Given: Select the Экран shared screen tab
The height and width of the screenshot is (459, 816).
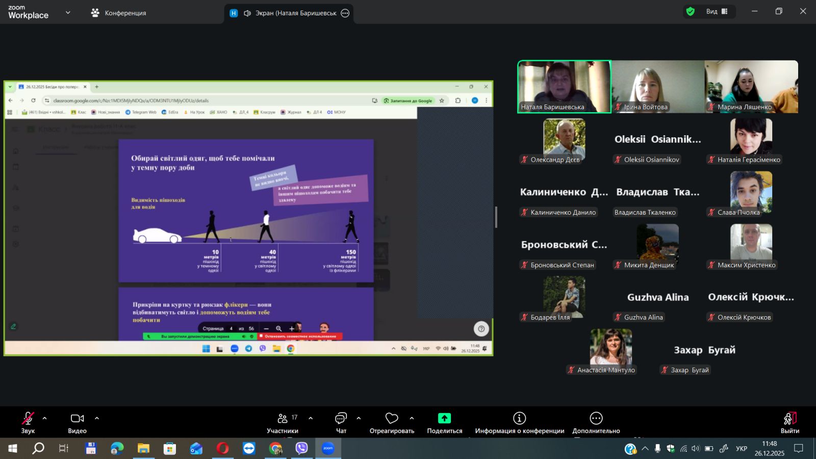Looking at the screenshot, I should [x=288, y=13].
